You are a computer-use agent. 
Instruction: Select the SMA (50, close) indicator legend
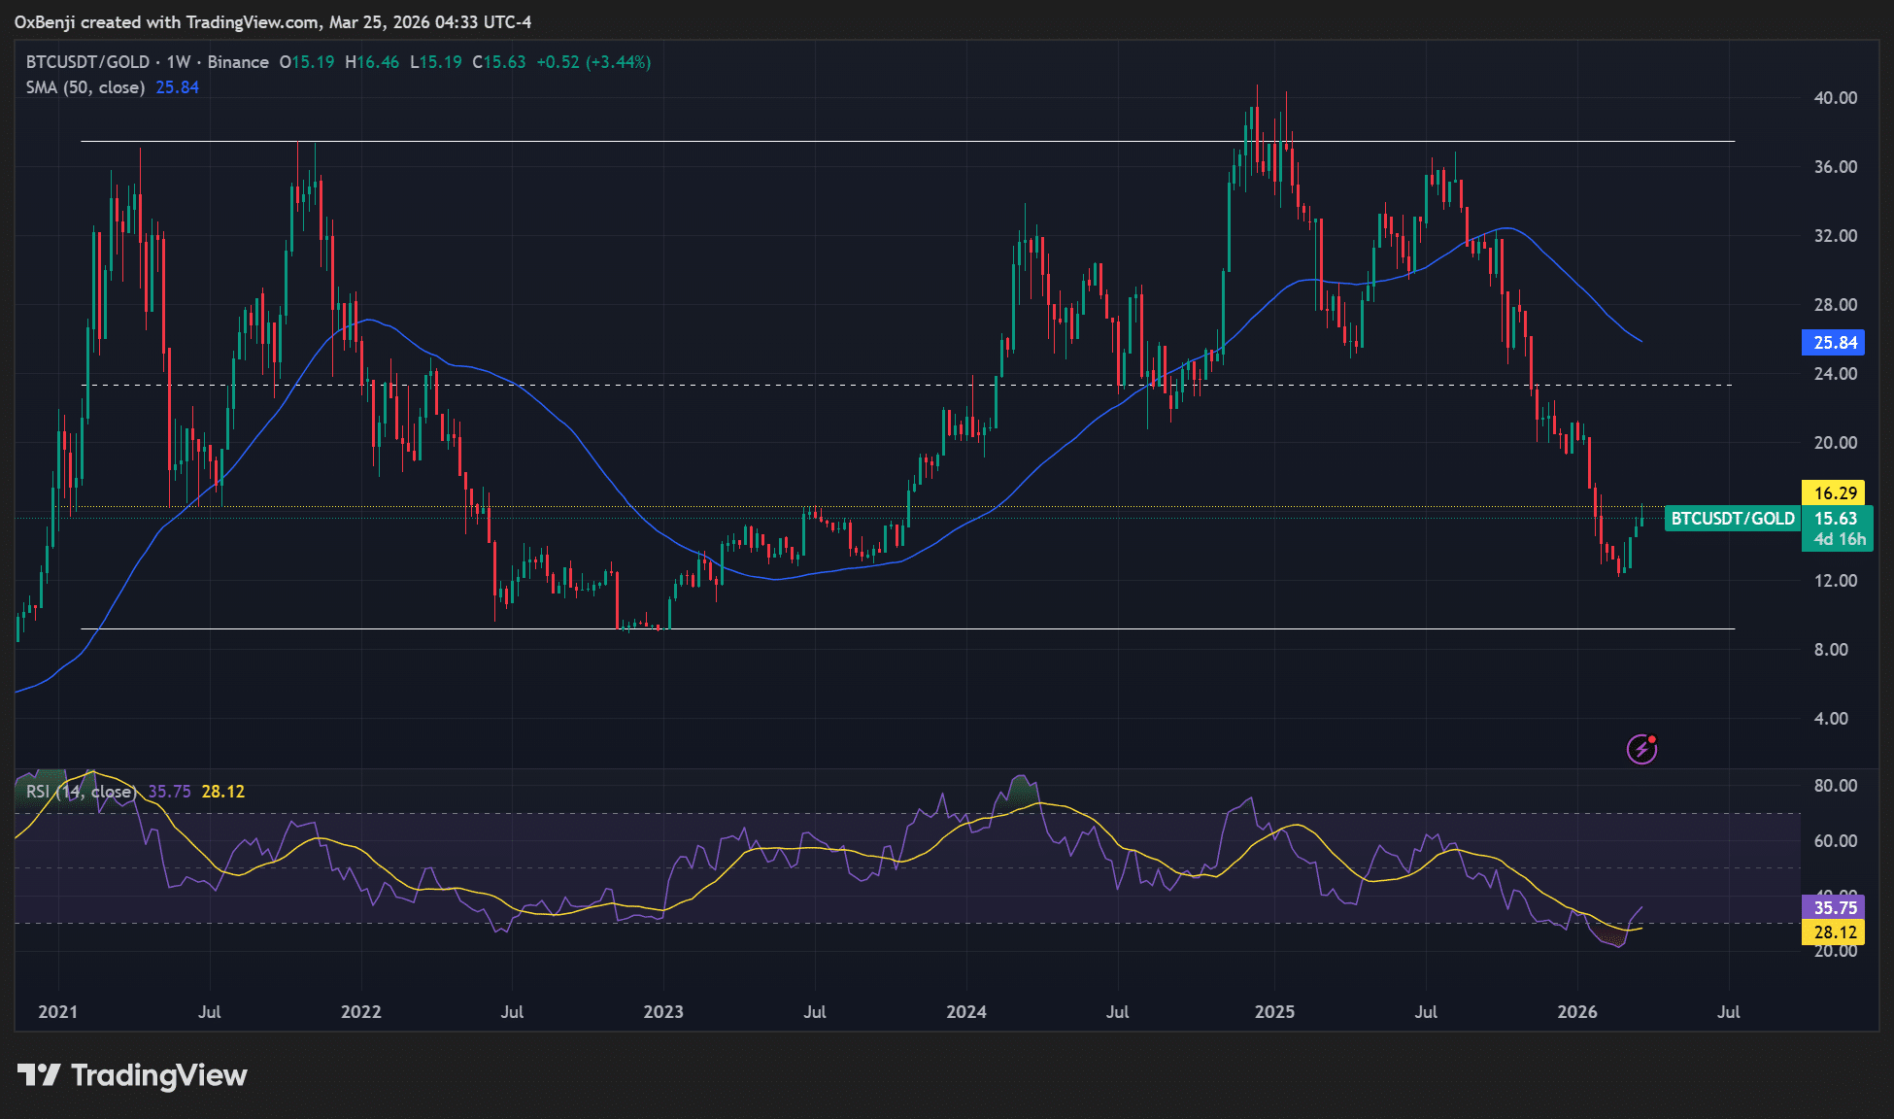[85, 87]
